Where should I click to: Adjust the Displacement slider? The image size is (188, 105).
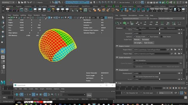160,73
